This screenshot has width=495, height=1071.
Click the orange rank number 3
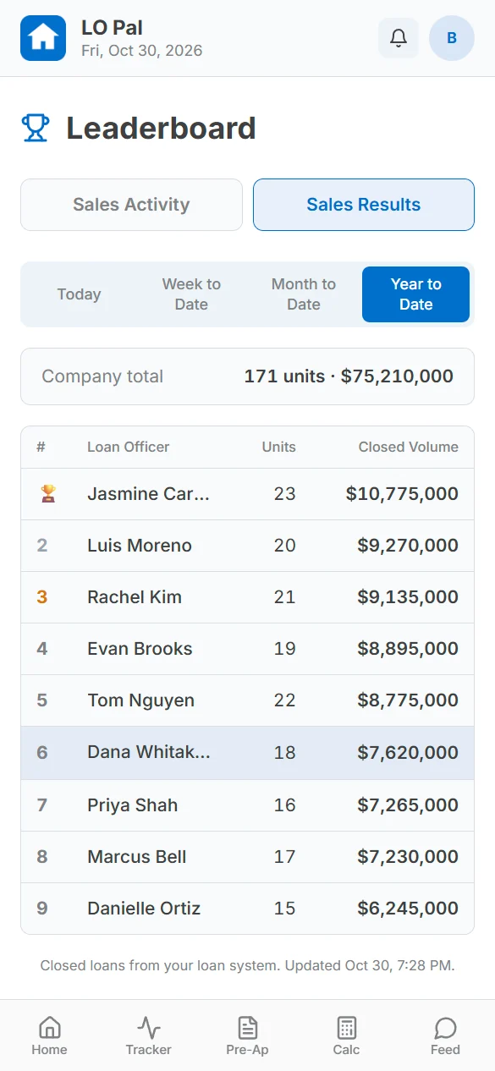[x=42, y=597]
